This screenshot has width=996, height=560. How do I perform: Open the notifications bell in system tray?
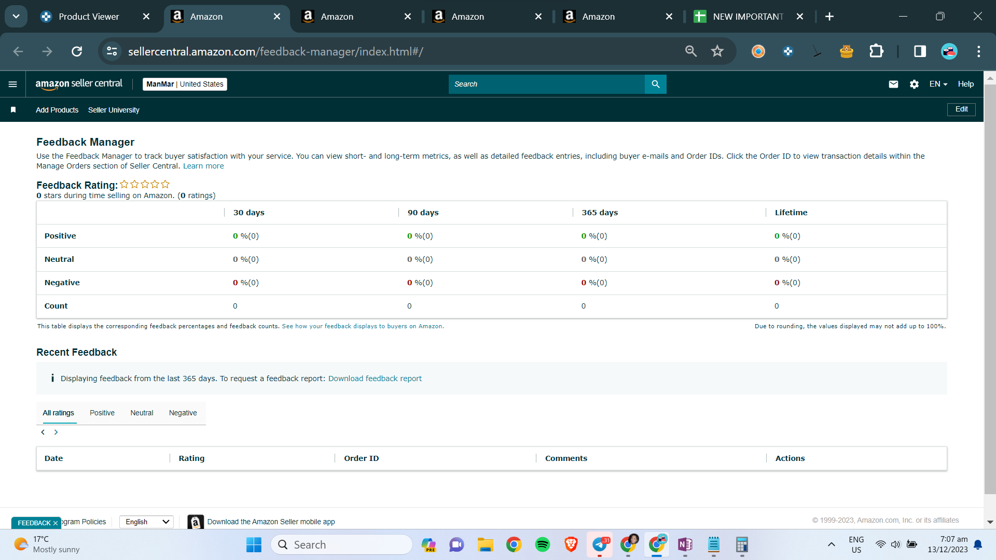(x=978, y=544)
